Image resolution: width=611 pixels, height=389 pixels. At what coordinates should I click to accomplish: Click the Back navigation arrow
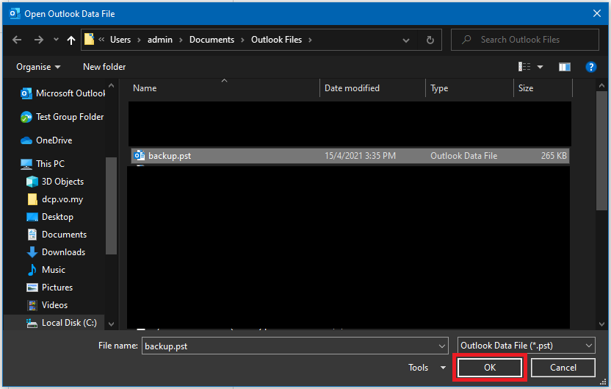pos(17,40)
